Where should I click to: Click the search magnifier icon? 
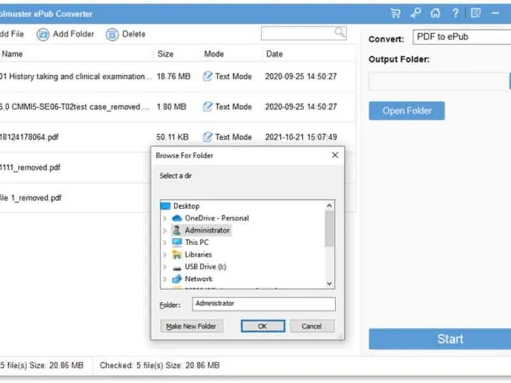[340, 33]
